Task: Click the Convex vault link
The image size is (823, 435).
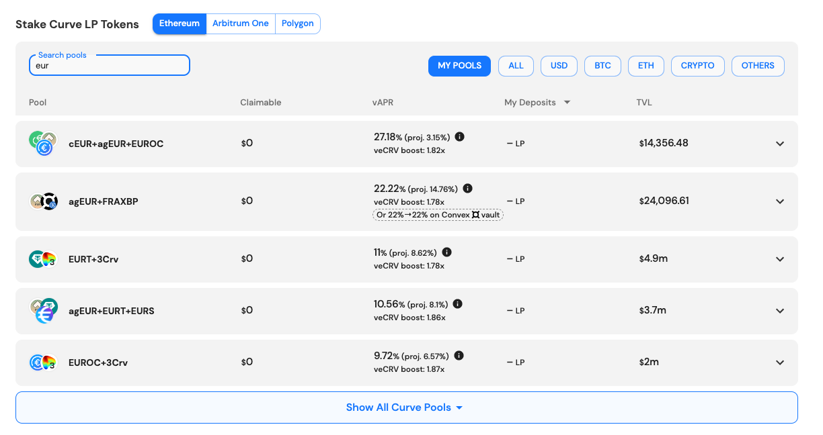Action: 438,215
